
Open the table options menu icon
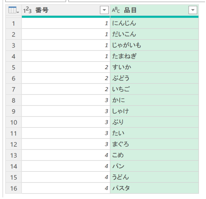[13, 10]
